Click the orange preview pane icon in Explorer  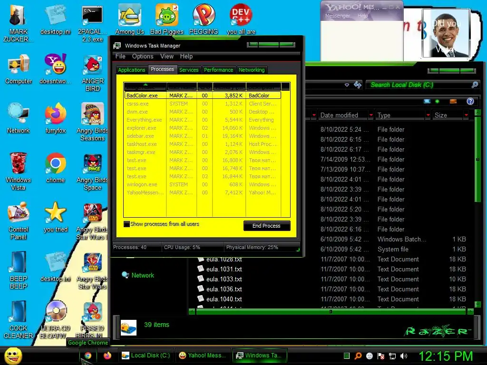(x=453, y=101)
